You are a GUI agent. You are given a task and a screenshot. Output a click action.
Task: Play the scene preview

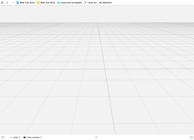(x=97, y=137)
